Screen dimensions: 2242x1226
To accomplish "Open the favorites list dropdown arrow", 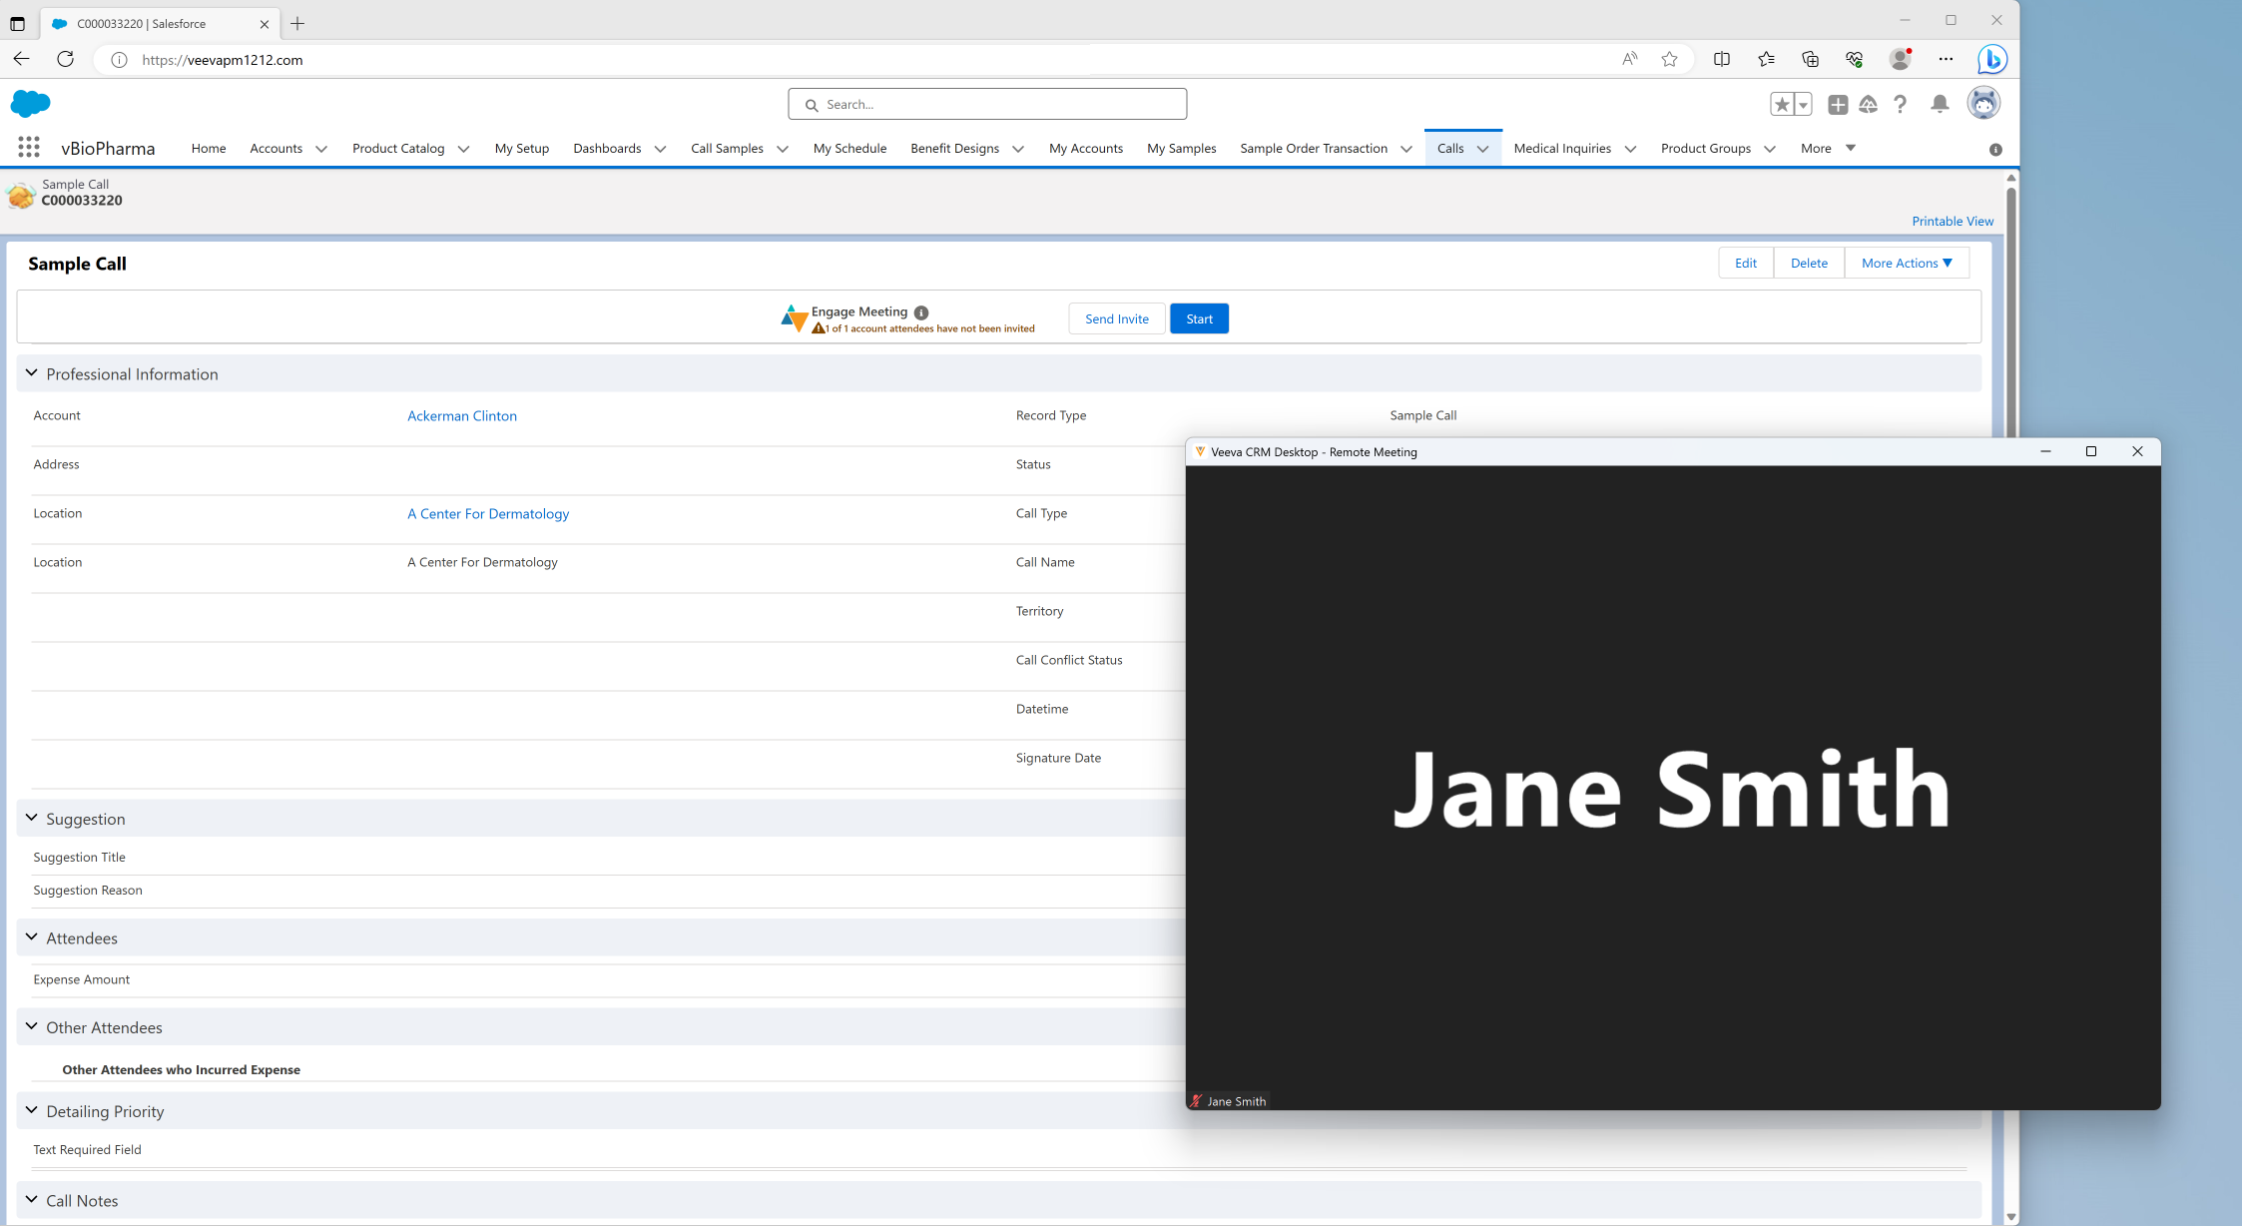I will click(x=1803, y=104).
